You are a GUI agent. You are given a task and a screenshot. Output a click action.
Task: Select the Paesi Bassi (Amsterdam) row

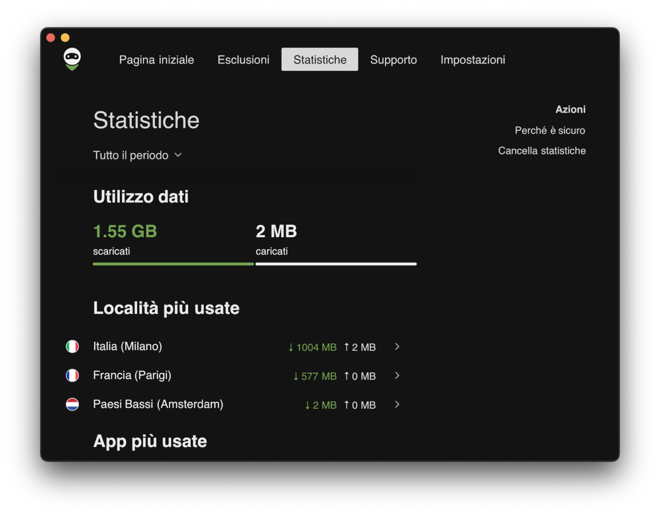tap(233, 405)
